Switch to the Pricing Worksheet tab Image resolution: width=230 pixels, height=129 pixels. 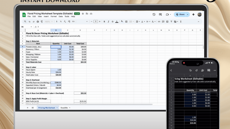[x=48, y=107]
